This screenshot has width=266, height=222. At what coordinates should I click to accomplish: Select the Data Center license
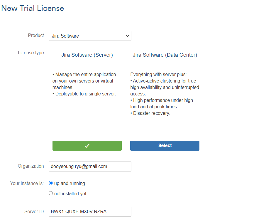tap(165, 146)
